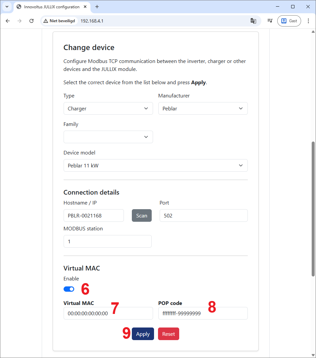Click the translate page icon

tap(253, 21)
